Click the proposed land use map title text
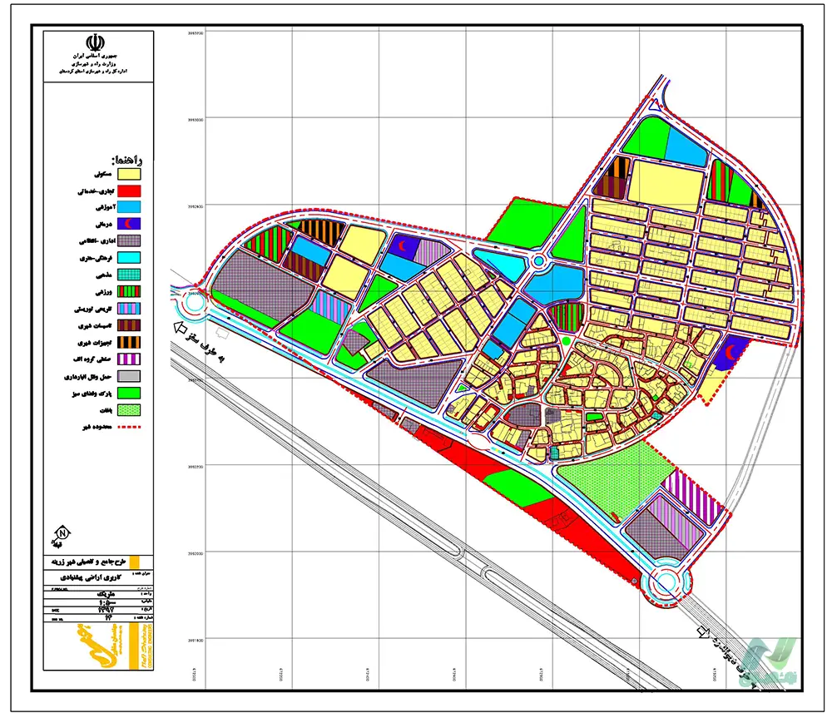832x713 pixels. click(89, 577)
